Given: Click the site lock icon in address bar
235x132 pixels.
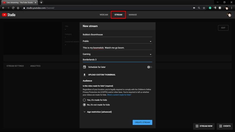Looking at the screenshot, I should pyautogui.click(x=24, y=8).
